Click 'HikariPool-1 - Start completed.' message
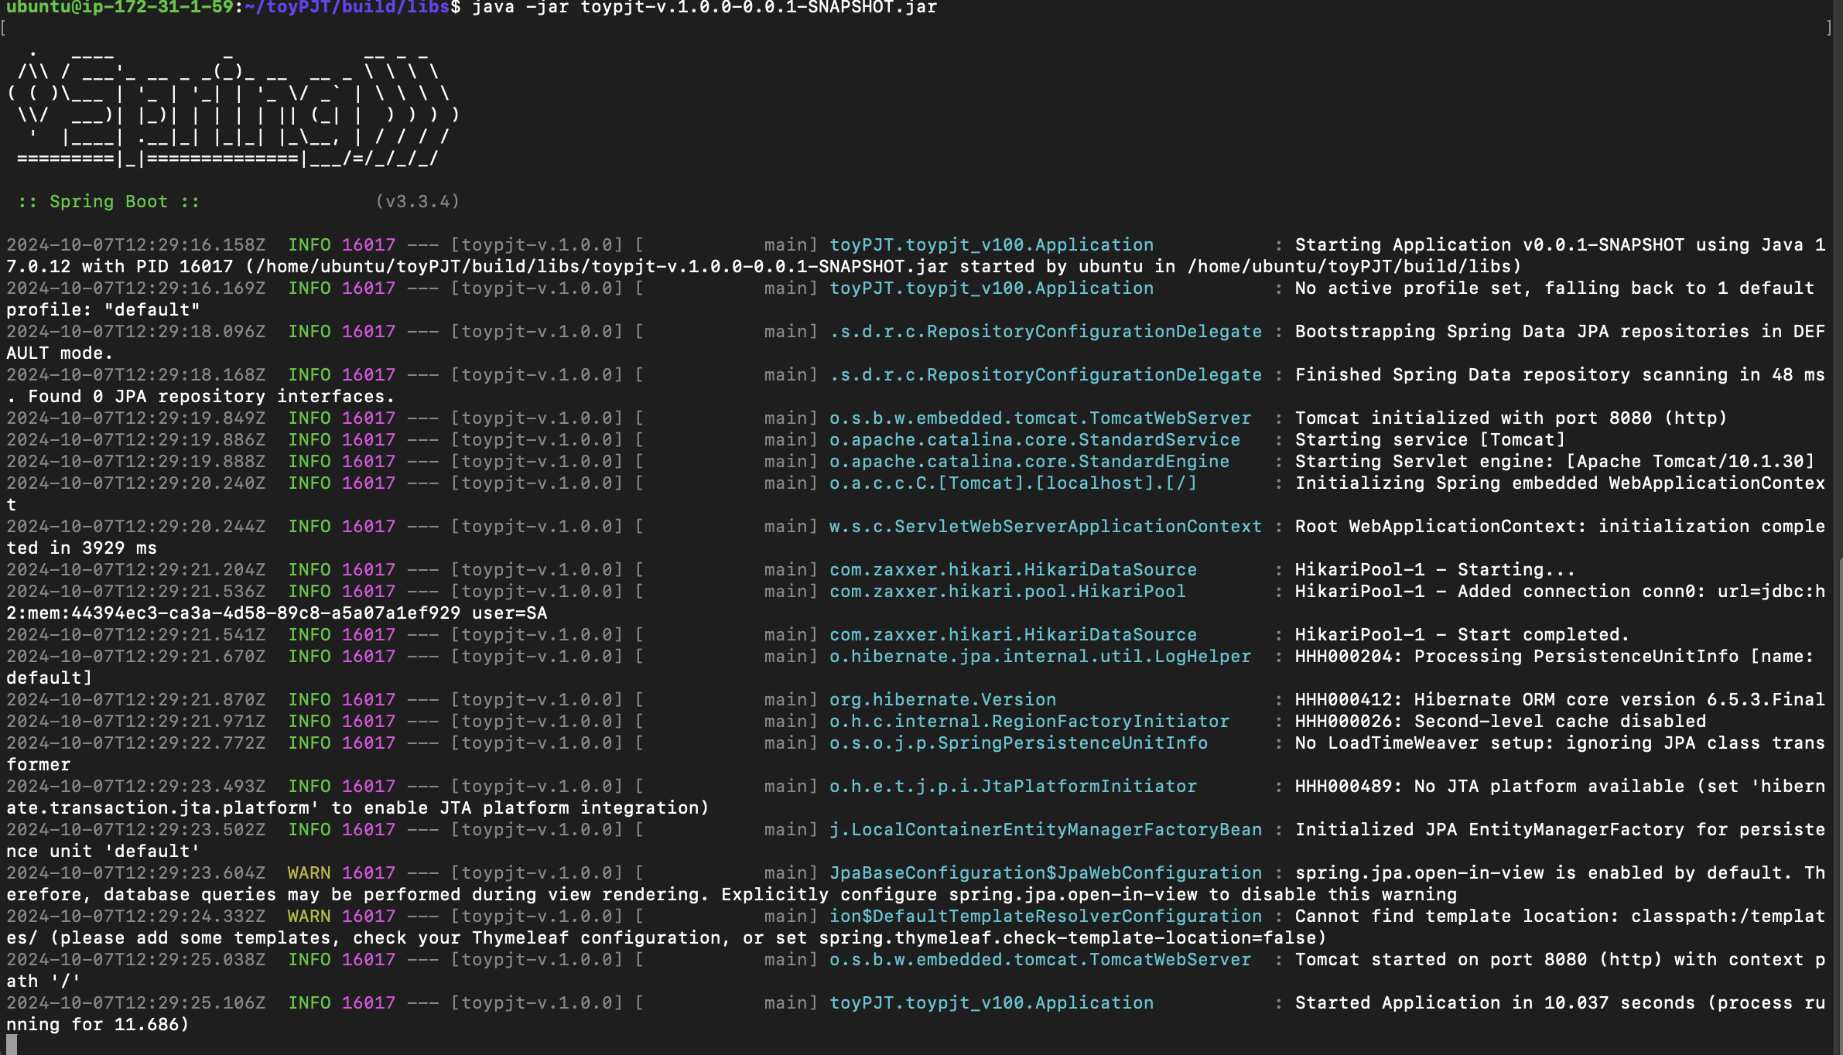The image size is (1843, 1055). [1462, 635]
